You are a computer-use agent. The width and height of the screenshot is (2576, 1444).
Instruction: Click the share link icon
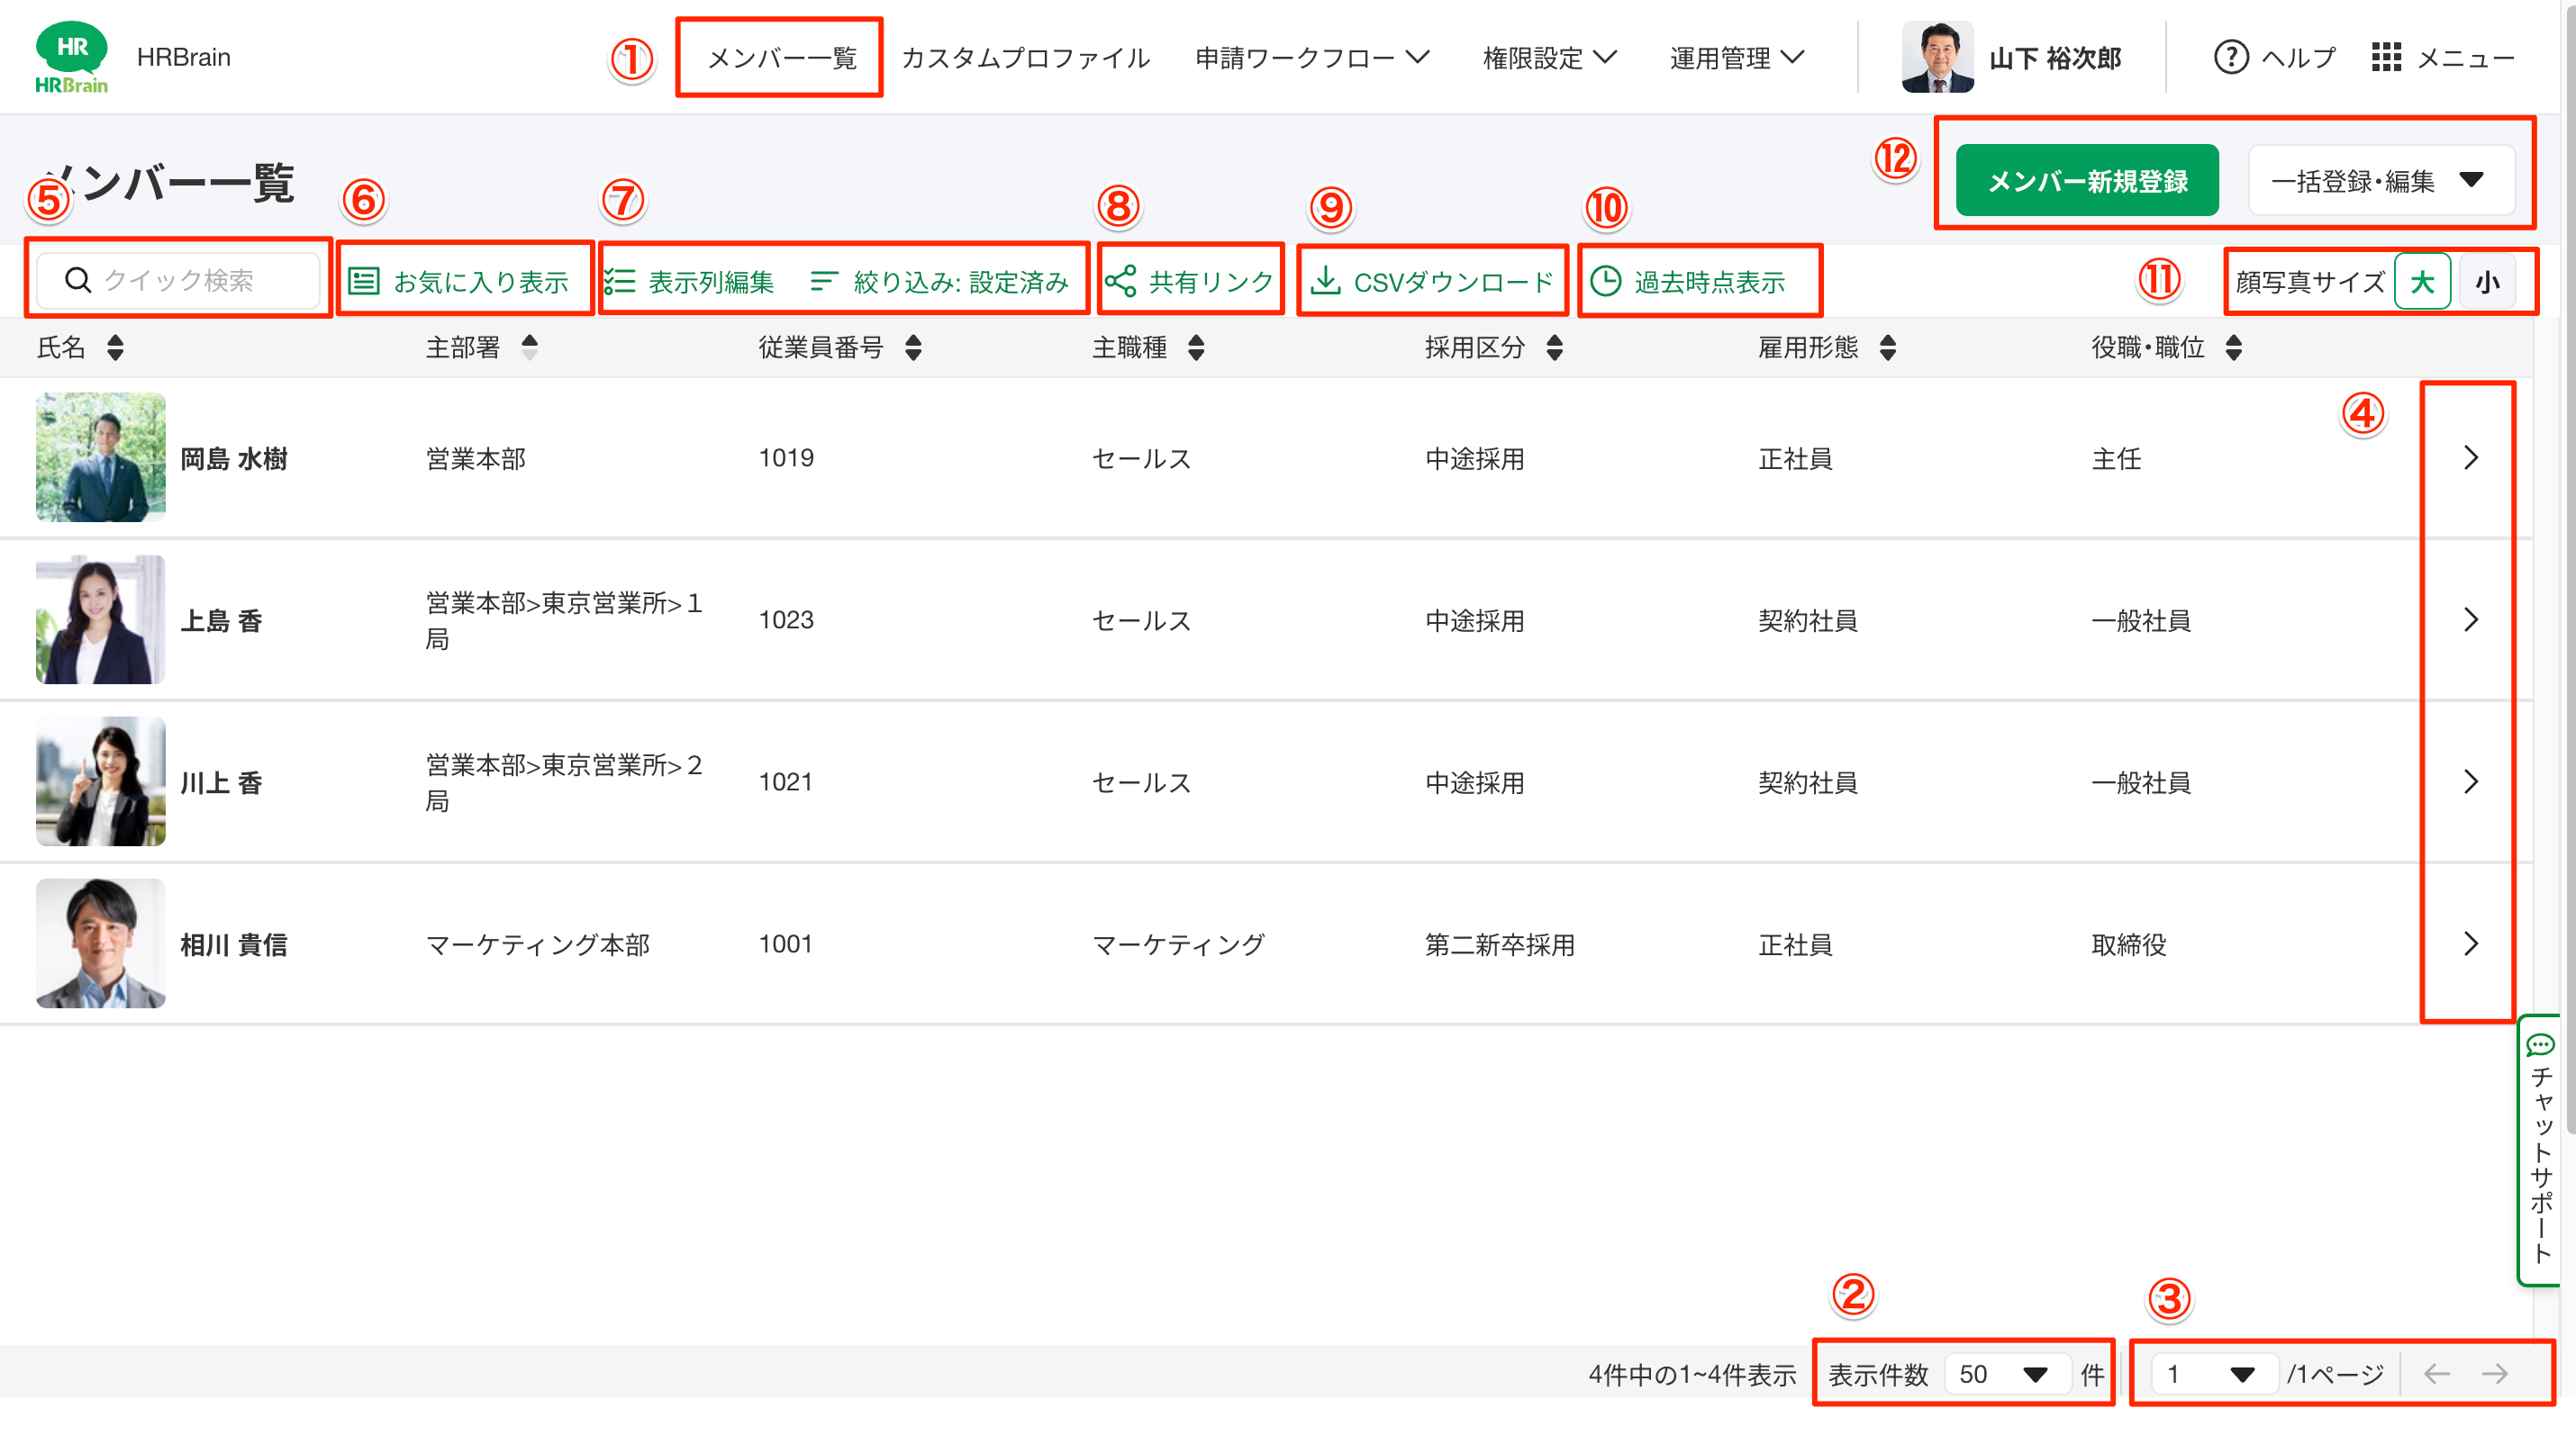click(x=1120, y=281)
